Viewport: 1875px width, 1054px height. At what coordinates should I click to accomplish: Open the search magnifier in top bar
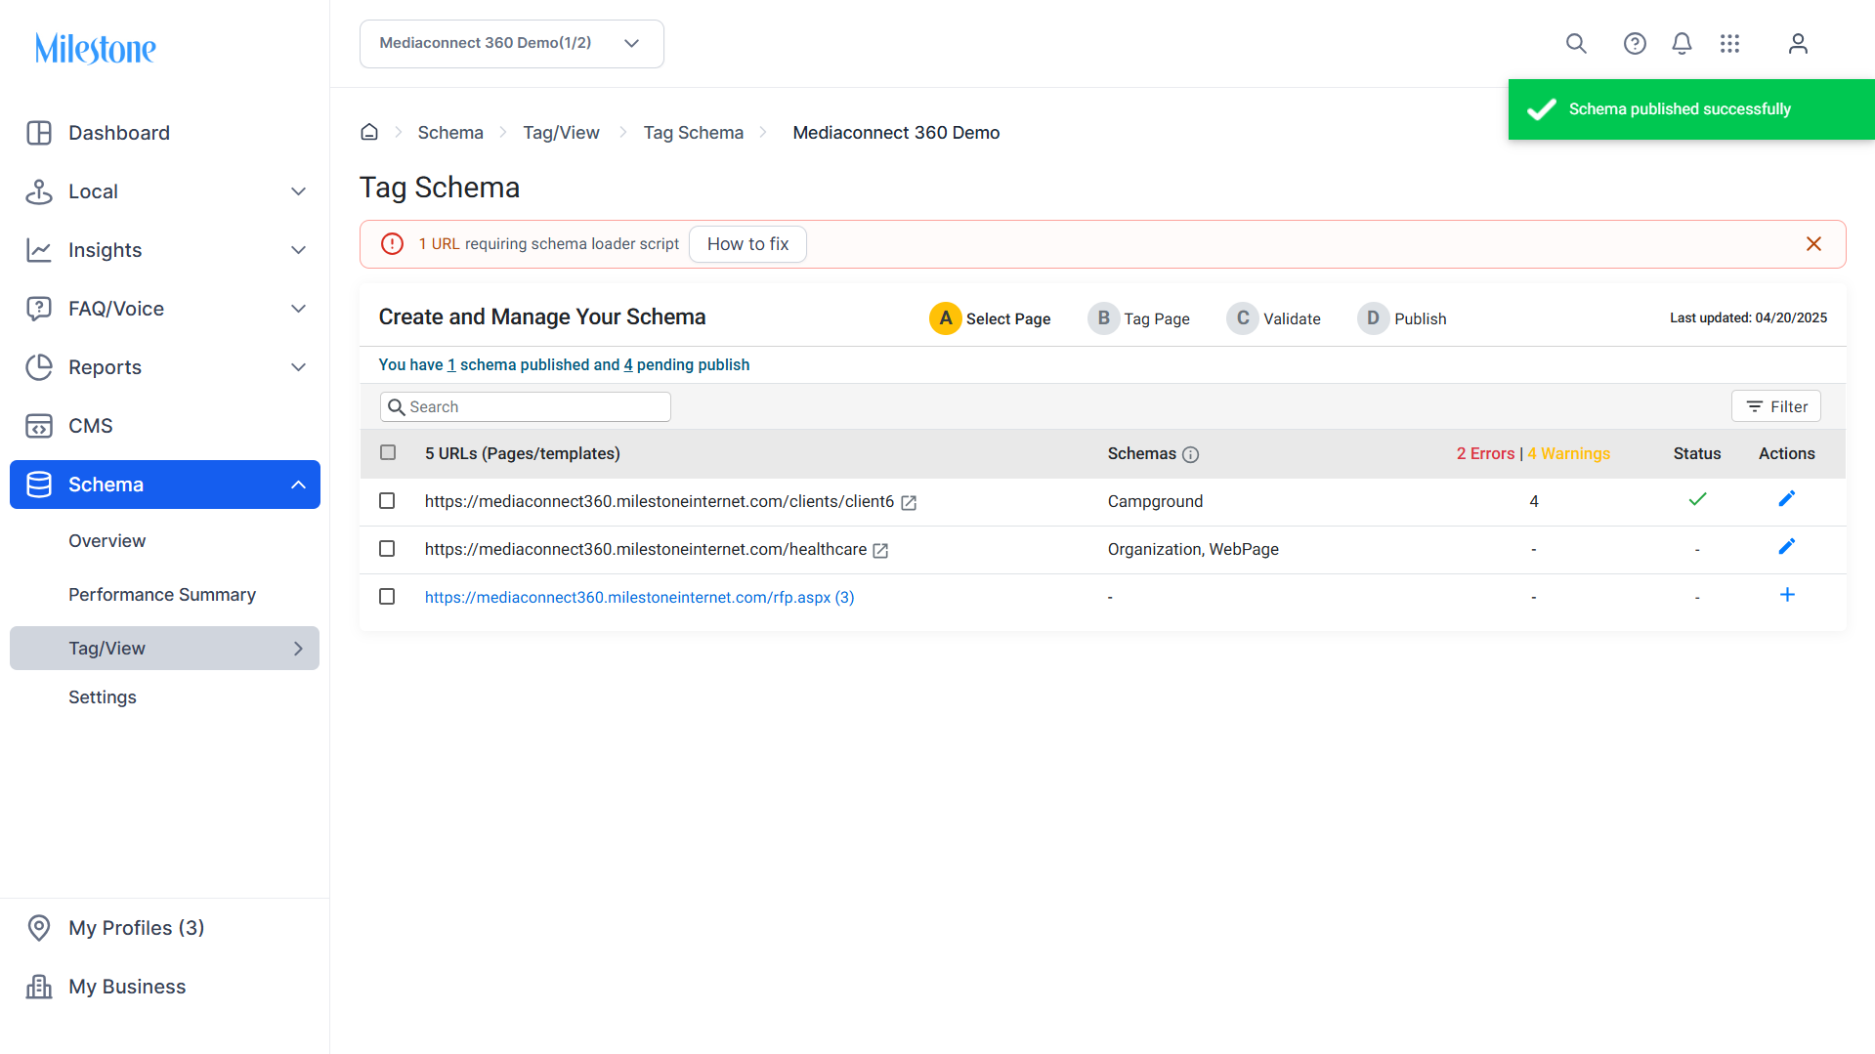[1576, 43]
